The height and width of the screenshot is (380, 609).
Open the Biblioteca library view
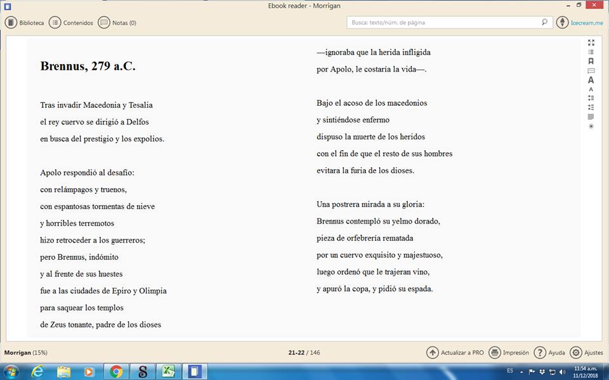click(25, 23)
